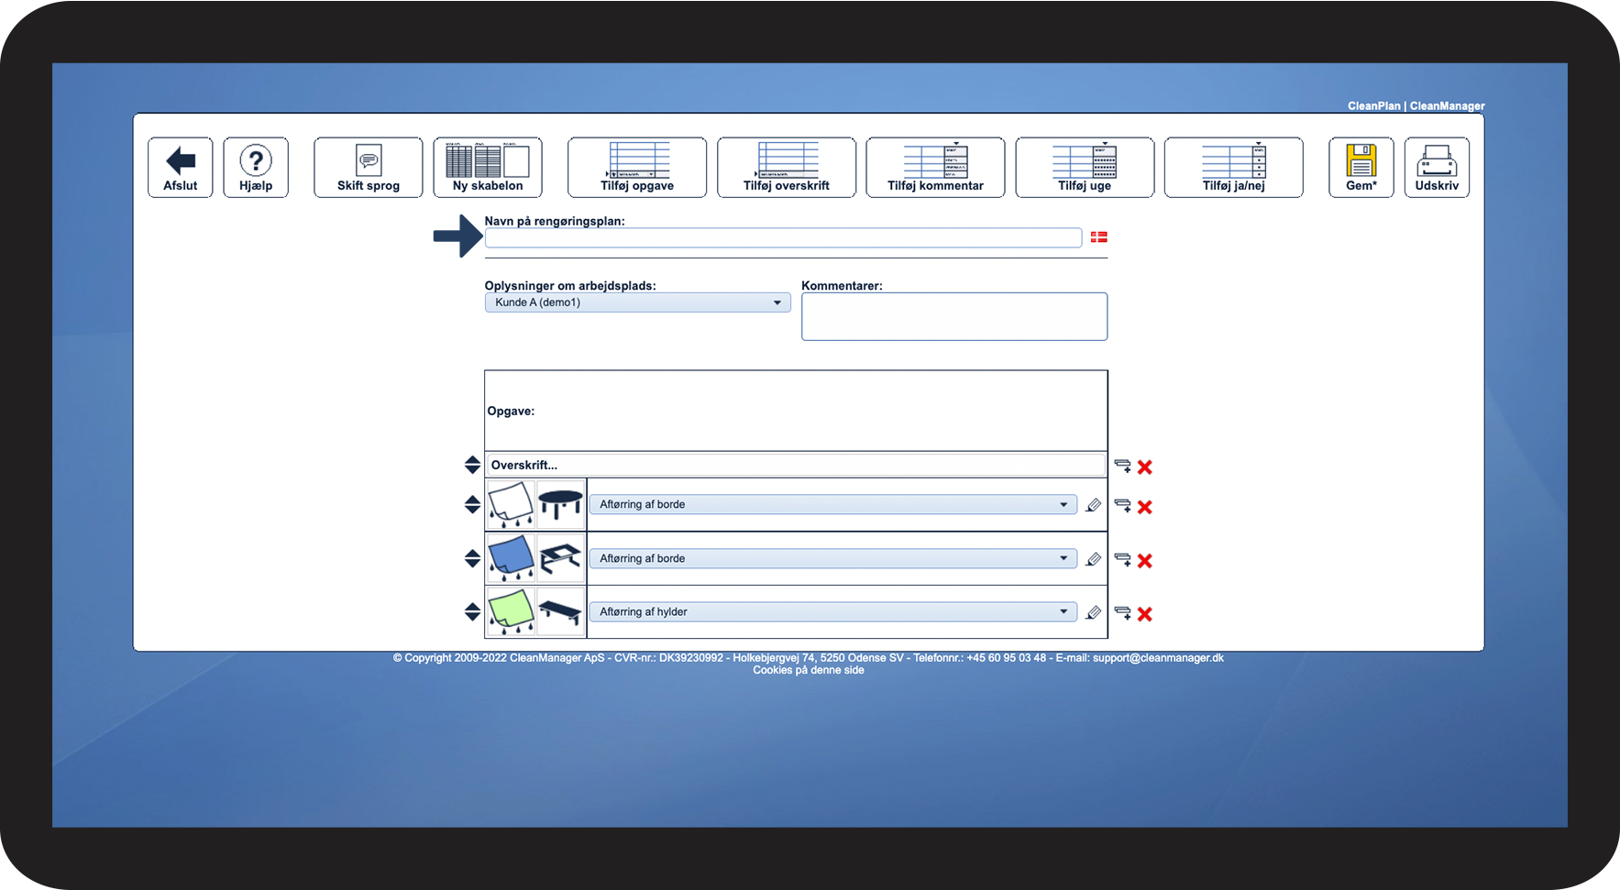Save the plan with the Gem floppy icon
The image size is (1620, 890).
point(1361,167)
